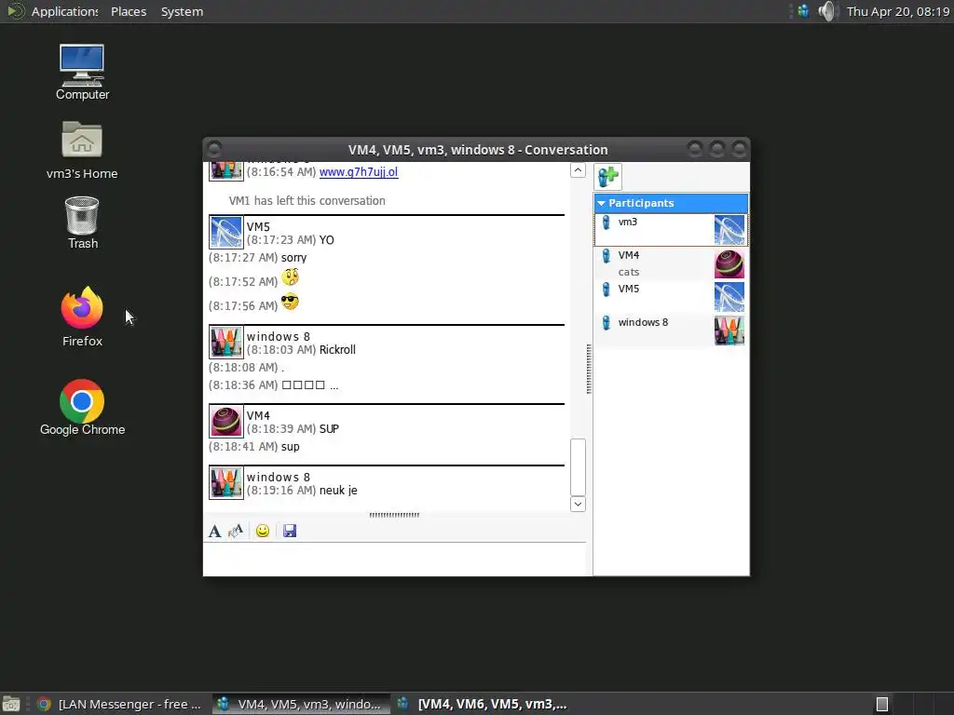Click the surprised emoticon at 8:17:52 AM
954x715 pixels.
pos(291,277)
